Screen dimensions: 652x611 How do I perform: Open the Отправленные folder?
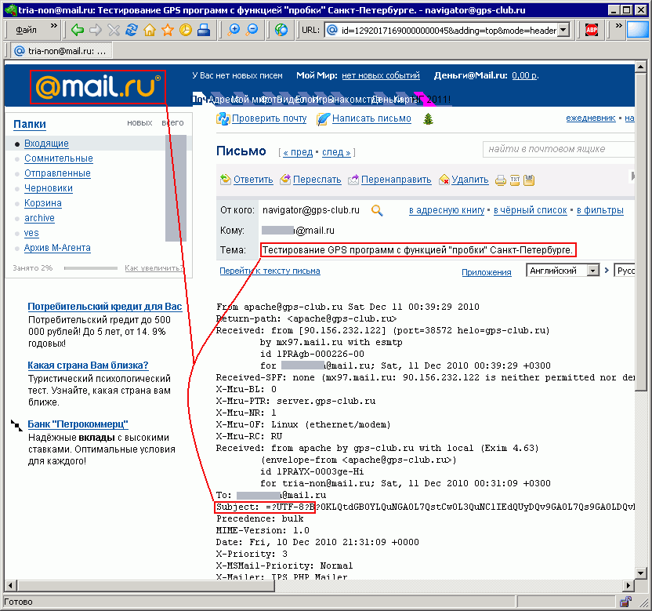pyautogui.click(x=57, y=173)
